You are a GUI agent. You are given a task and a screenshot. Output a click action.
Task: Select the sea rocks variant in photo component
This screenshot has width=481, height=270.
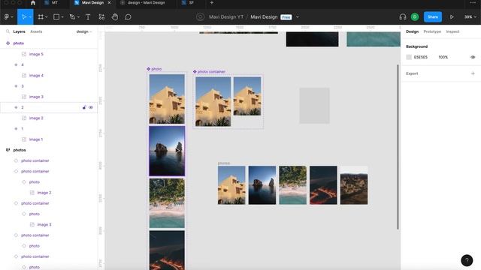coord(167,151)
